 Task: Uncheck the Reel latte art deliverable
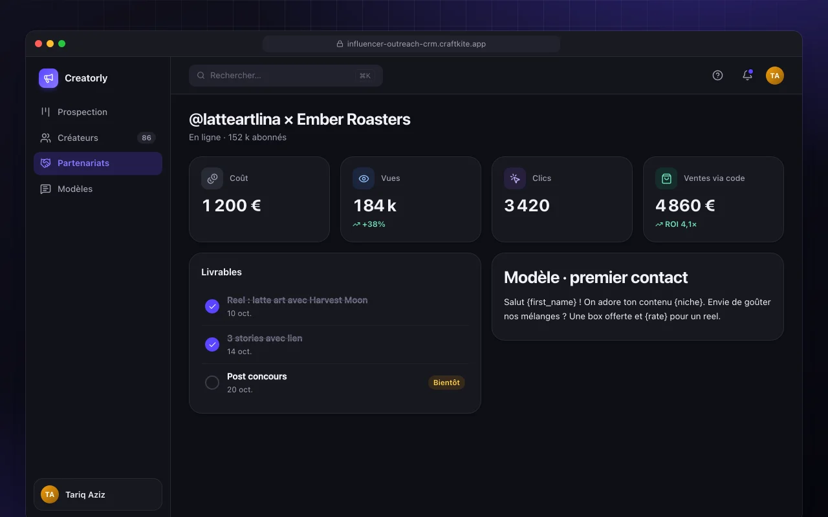212,306
